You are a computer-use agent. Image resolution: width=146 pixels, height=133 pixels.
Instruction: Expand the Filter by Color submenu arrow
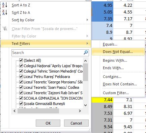(x=87, y=36)
